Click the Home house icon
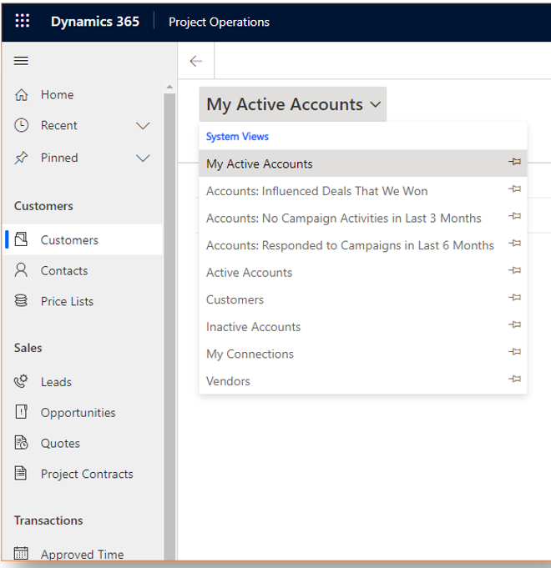Viewport: 551px width, 568px height. point(21,94)
